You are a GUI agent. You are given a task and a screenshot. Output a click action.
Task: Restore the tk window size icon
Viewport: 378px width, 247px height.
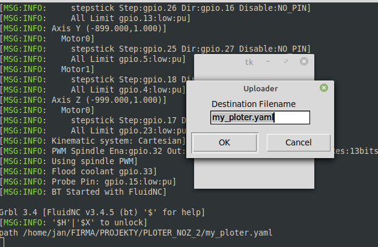[286, 61]
